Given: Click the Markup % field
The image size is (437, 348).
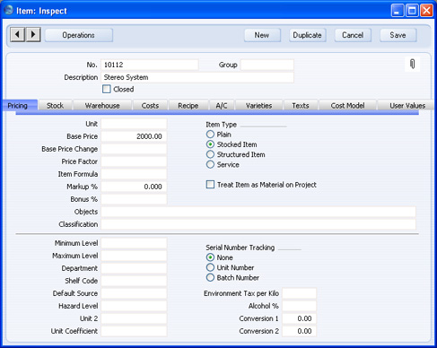Looking at the screenshot, I should pos(134,187).
